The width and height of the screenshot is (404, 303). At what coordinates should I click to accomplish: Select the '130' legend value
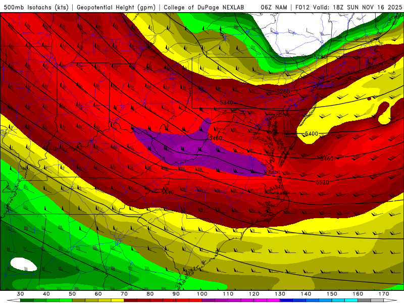(280, 294)
